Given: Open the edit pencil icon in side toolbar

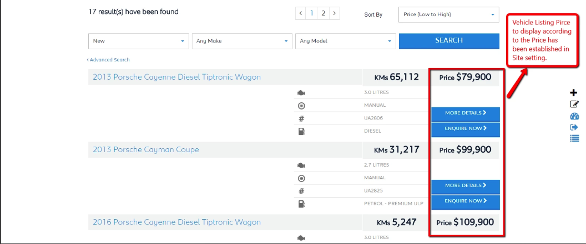Looking at the screenshot, I should click(x=574, y=105).
